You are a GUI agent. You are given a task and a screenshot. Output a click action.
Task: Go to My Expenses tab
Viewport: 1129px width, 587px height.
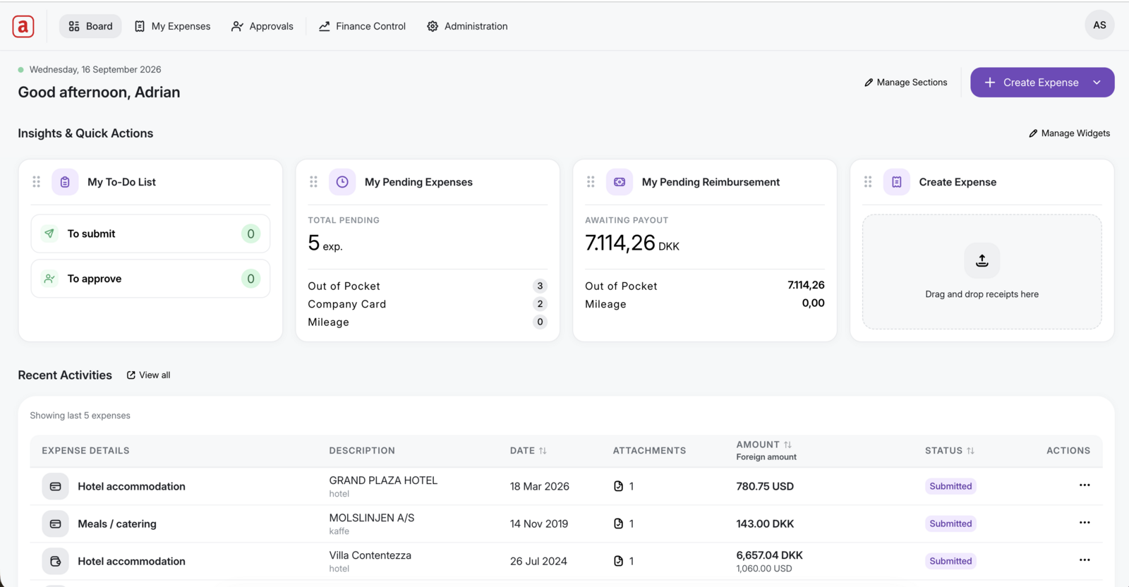[173, 26]
